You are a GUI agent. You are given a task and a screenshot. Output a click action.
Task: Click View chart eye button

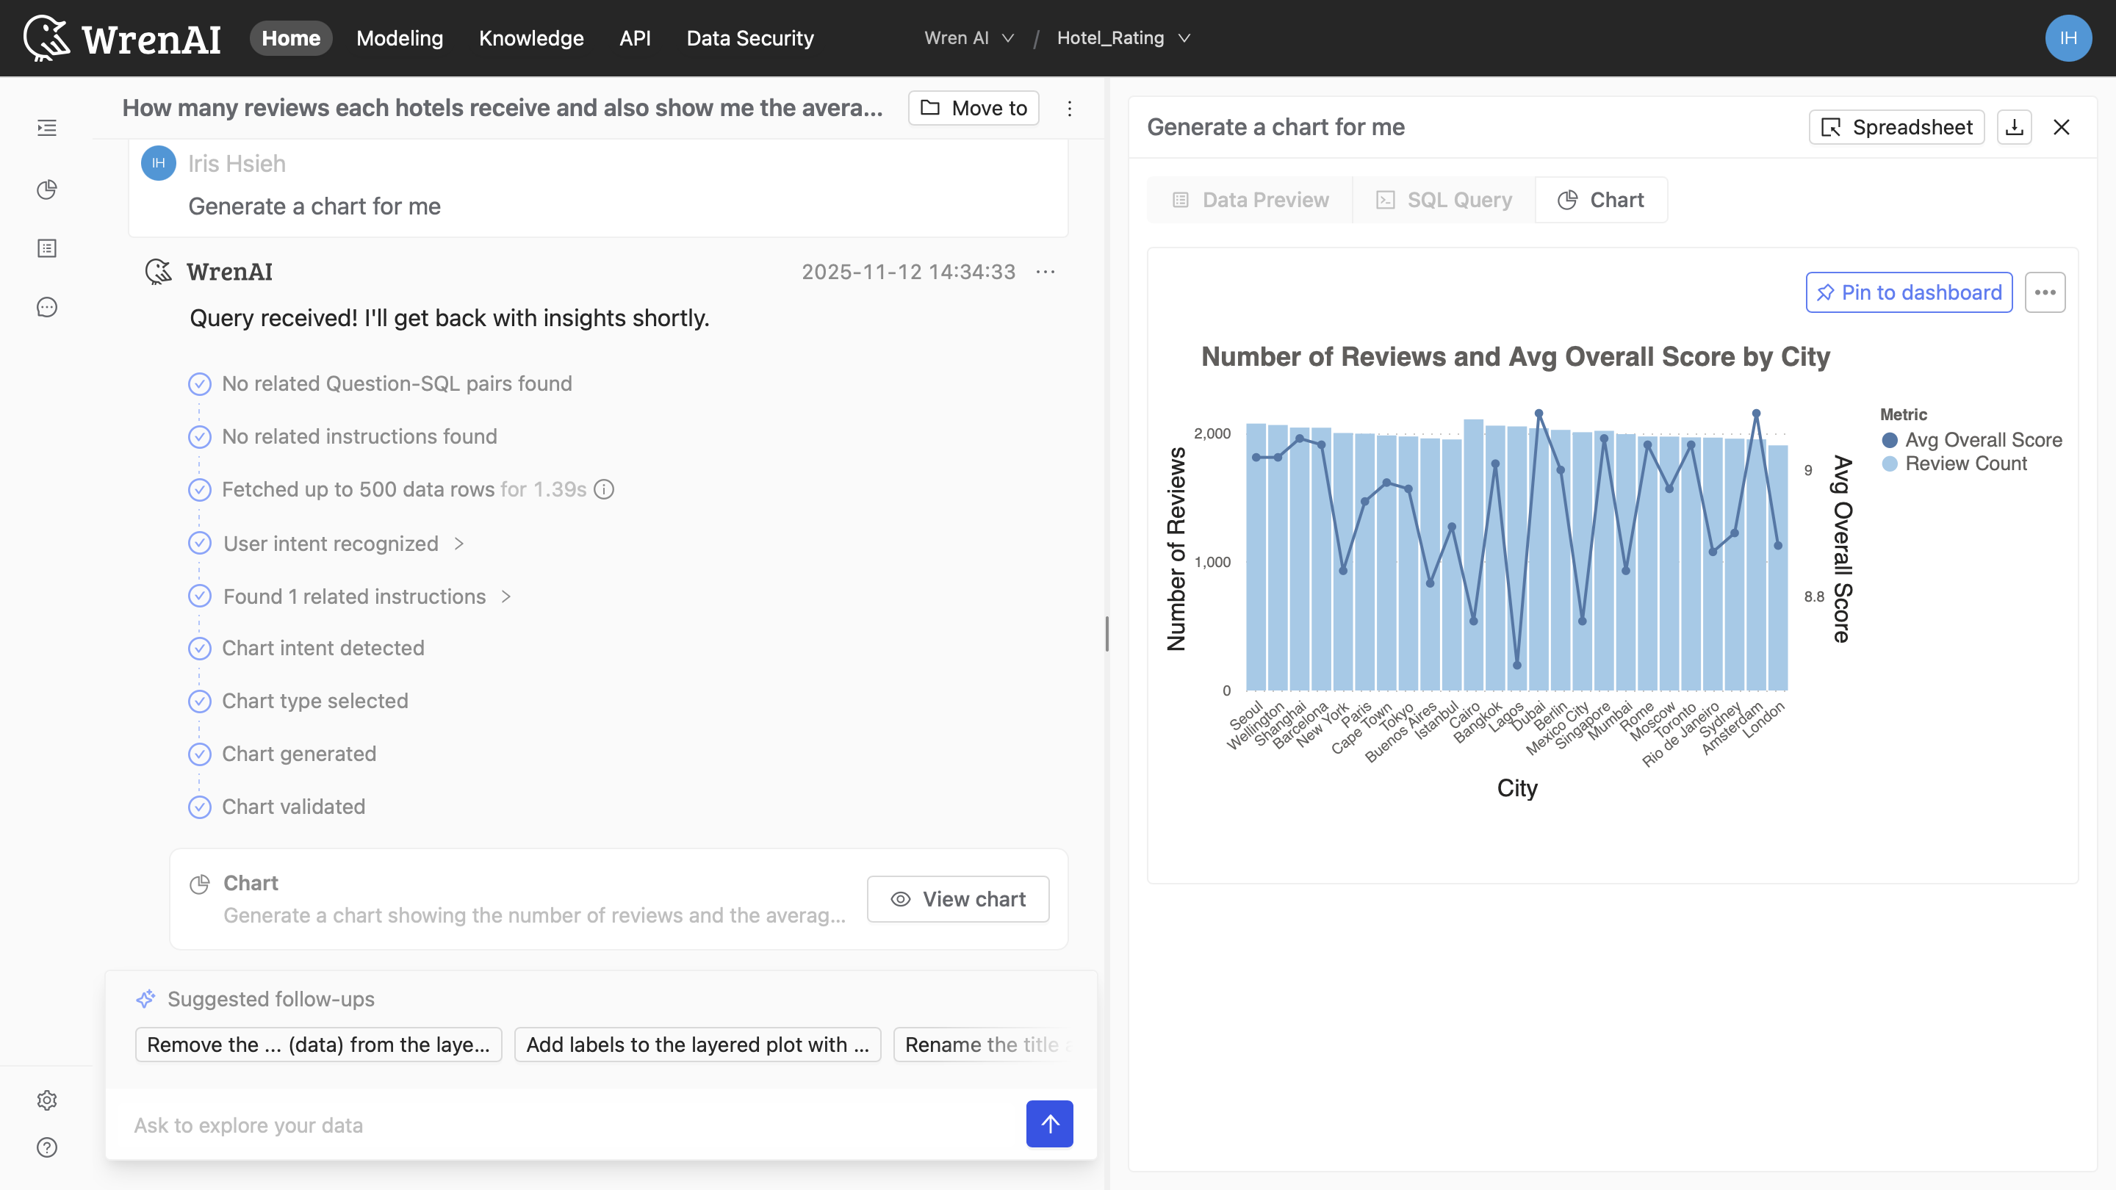pyautogui.click(x=958, y=898)
